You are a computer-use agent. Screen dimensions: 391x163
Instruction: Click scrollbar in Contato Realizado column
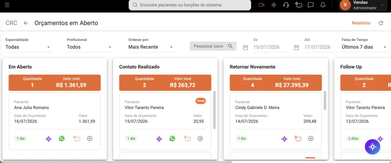pos(214,110)
